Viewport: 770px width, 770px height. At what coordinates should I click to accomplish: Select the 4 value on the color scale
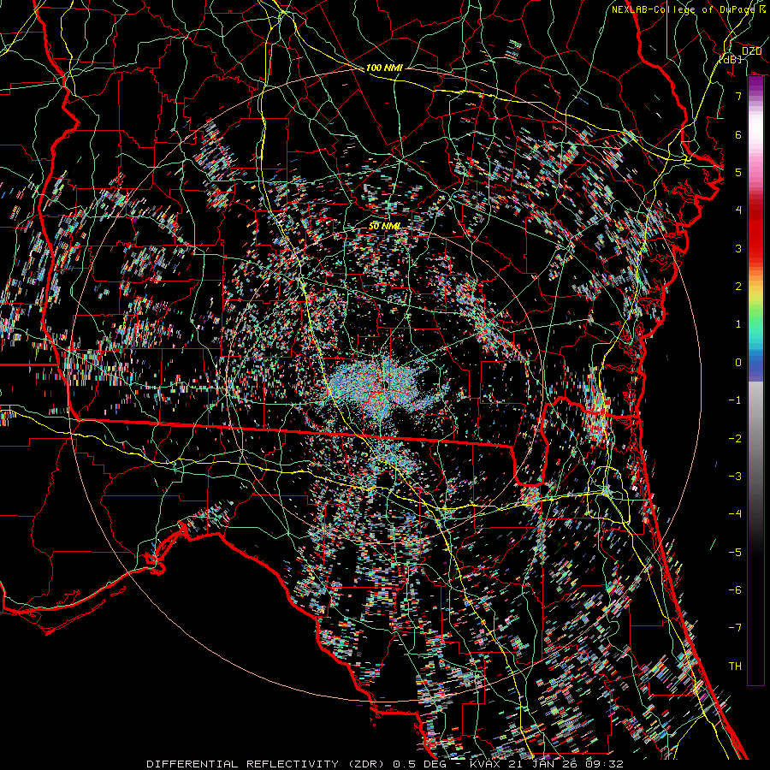coord(738,210)
